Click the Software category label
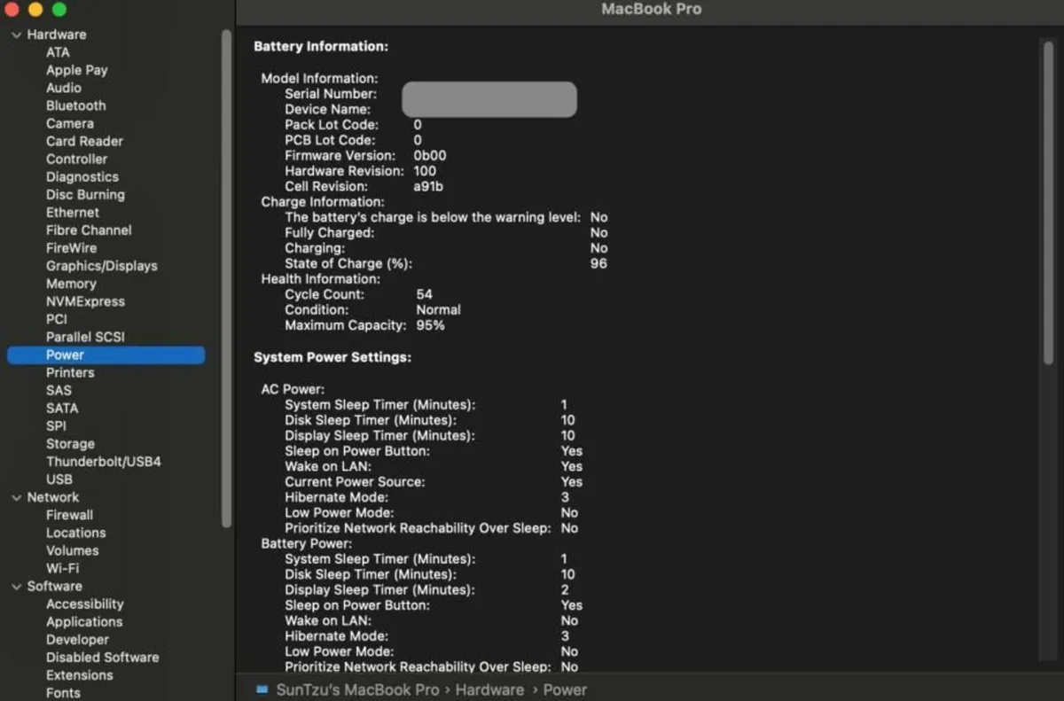Image resolution: width=1064 pixels, height=701 pixels. [x=54, y=586]
